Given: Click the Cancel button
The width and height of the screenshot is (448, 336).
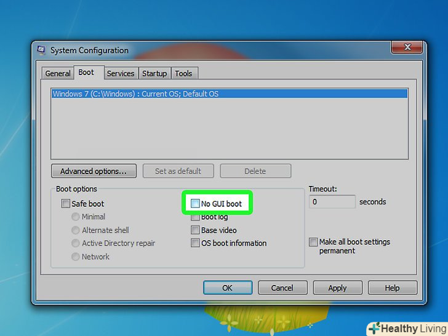Looking at the screenshot, I should (x=282, y=288).
